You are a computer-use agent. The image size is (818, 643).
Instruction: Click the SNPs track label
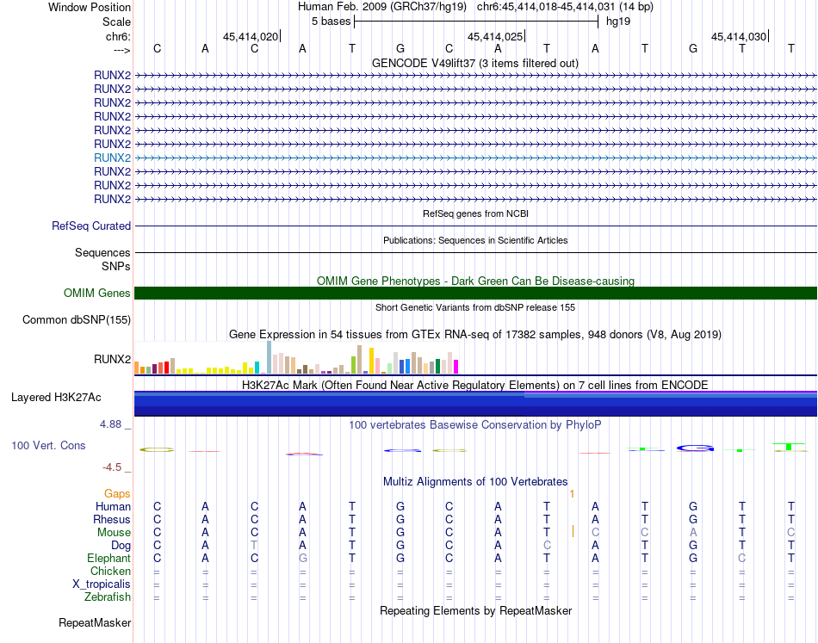[116, 266]
